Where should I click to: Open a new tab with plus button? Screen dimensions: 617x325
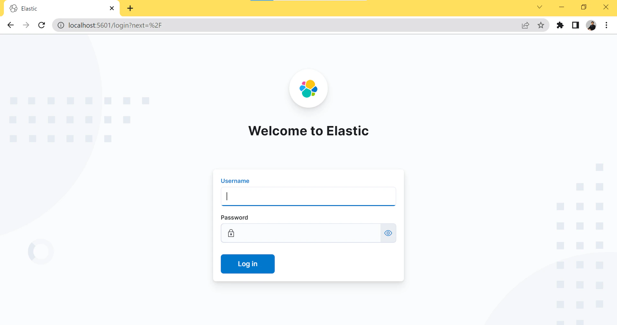[x=130, y=8]
